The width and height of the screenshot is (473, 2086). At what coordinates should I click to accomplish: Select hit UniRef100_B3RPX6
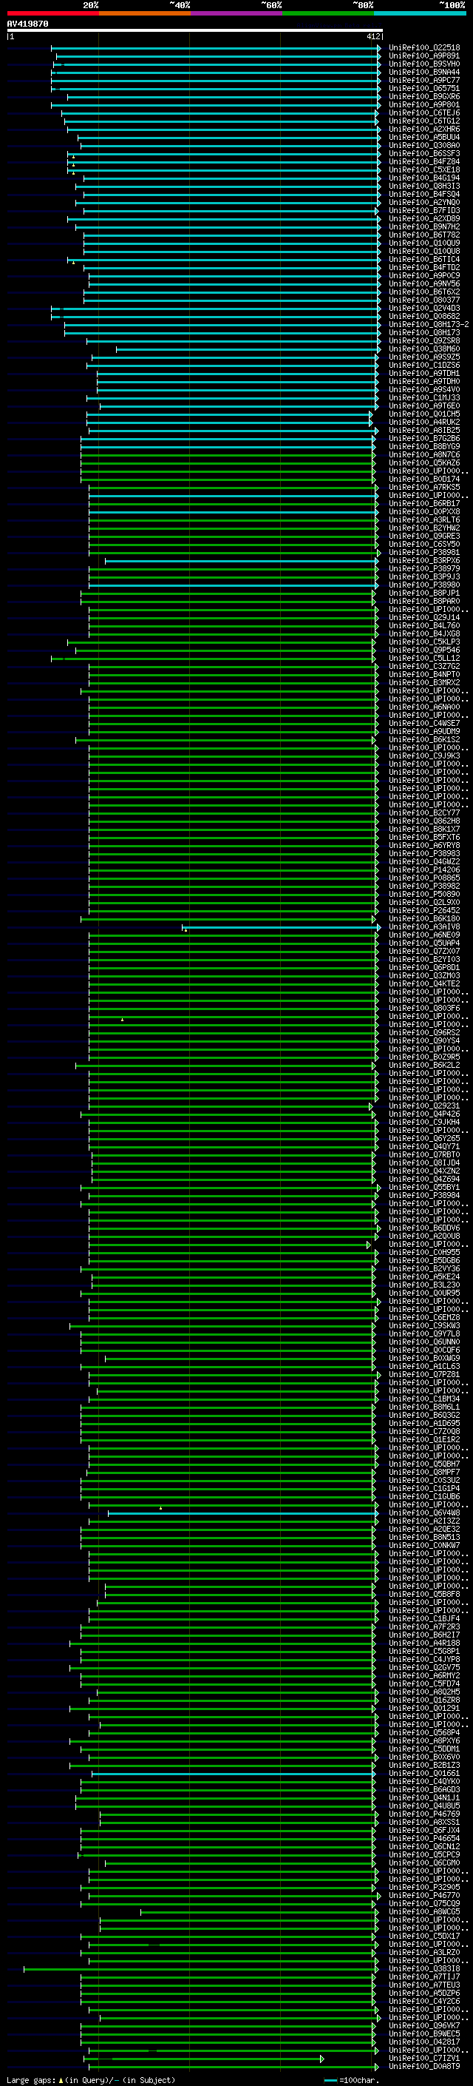pyautogui.click(x=424, y=560)
